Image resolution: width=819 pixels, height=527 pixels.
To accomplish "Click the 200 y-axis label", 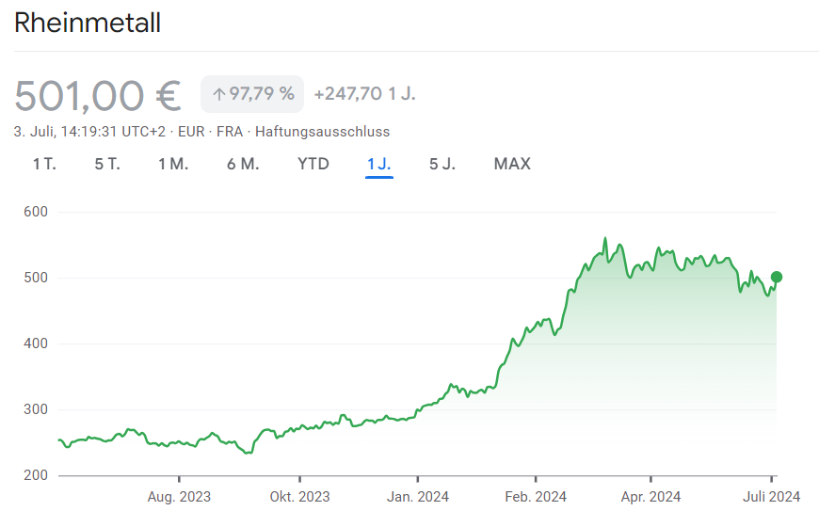I will point(36,475).
